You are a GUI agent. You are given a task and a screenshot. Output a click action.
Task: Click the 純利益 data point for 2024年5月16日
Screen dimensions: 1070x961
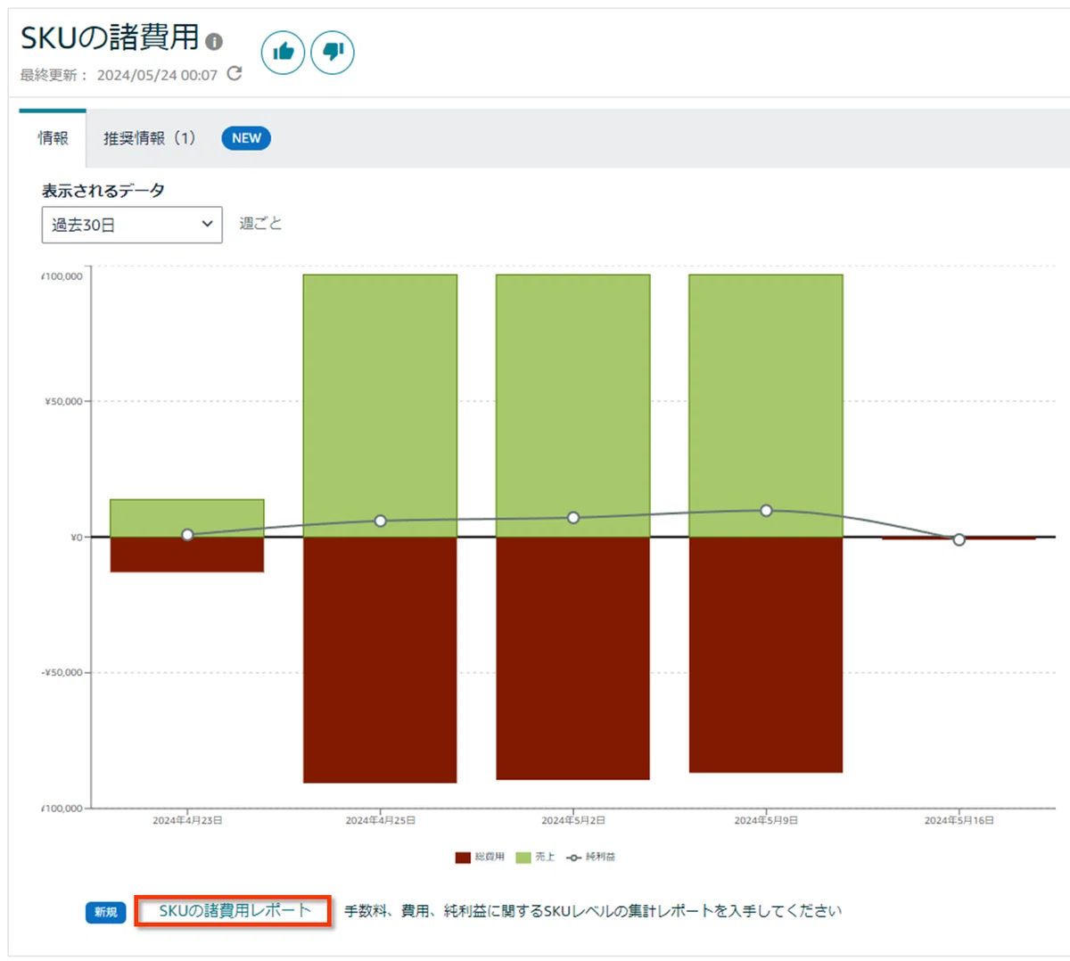tap(959, 539)
